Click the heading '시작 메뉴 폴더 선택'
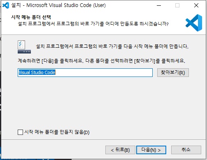The width and height of the screenshot is (207, 160). (31, 17)
